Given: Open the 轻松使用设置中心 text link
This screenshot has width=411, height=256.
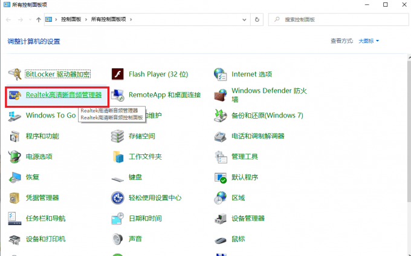Looking at the screenshot, I should click(155, 198).
